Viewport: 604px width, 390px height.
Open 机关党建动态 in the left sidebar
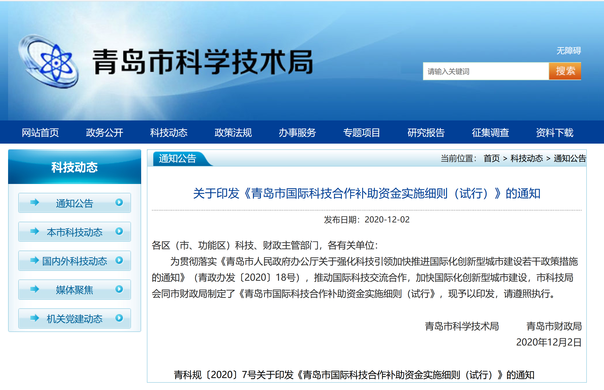tap(74, 318)
